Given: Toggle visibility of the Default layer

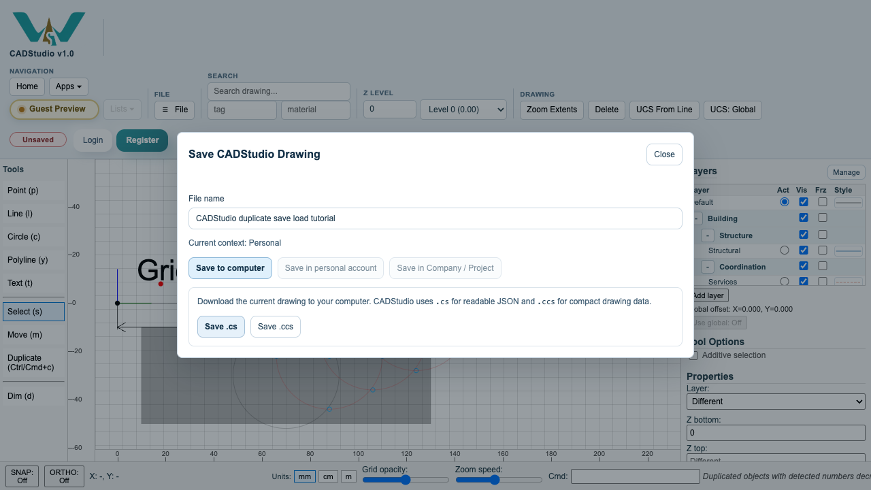Looking at the screenshot, I should (804, 202).
